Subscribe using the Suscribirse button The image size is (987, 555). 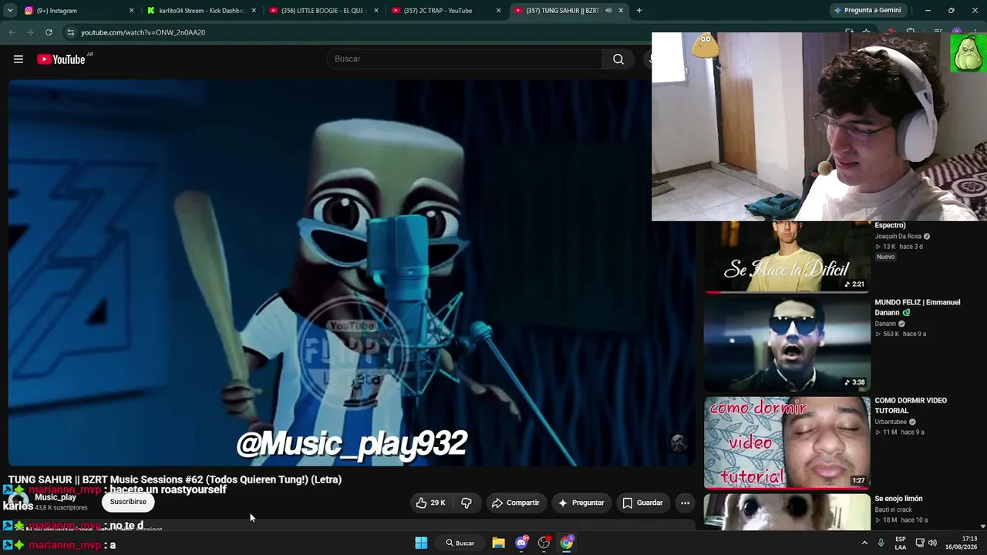[128, 502]
